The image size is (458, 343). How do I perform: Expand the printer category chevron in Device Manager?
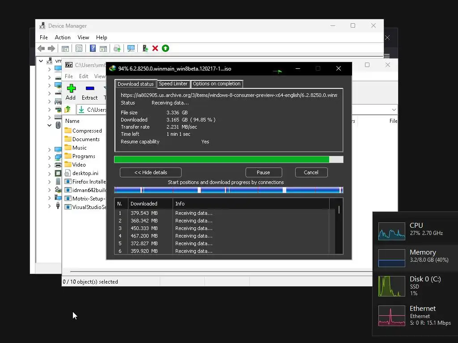click(x=49, y=165)
